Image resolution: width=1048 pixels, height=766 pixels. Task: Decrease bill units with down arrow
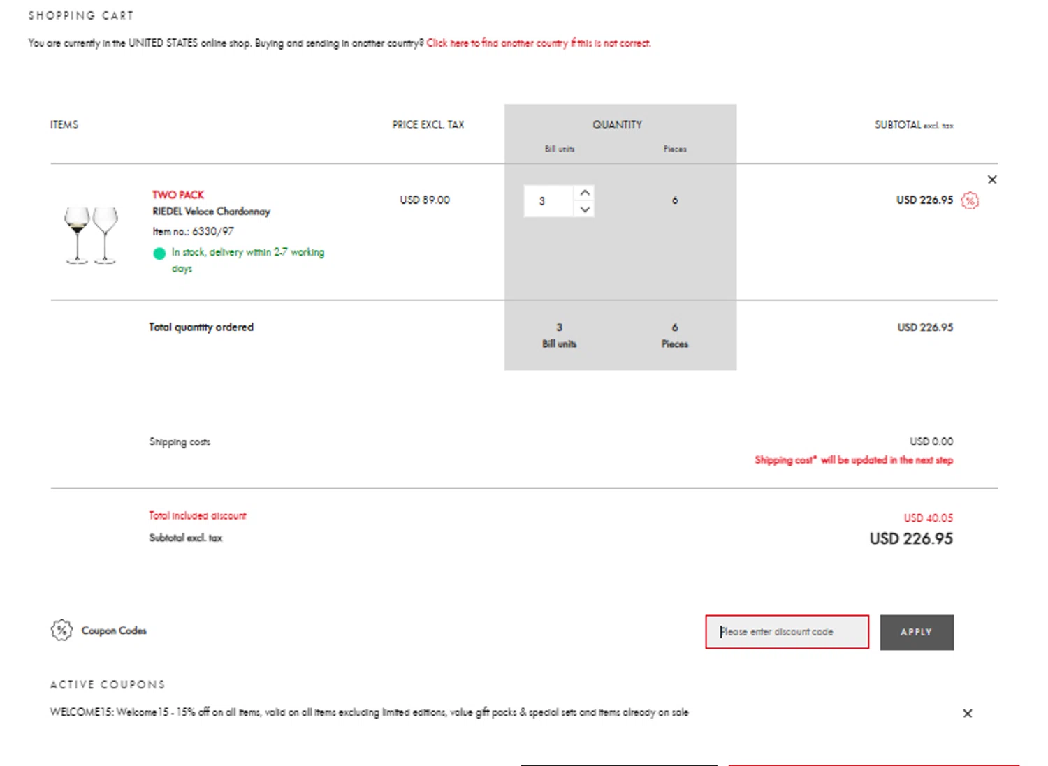[585, 209]
